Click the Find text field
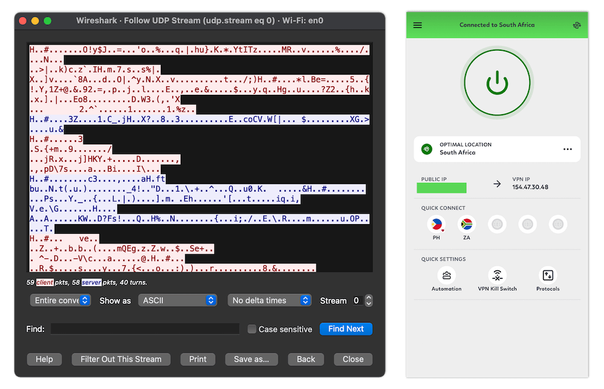Viewport: 604px width, 389px height. [145, 329]
